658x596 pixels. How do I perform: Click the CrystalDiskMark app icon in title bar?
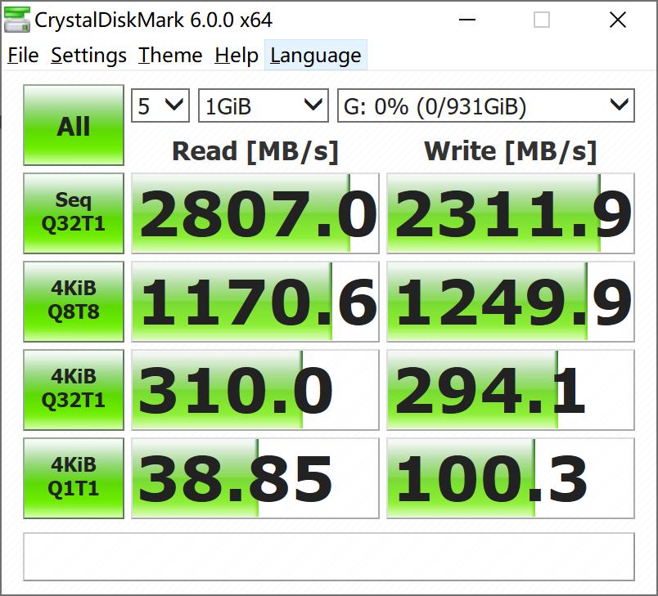tap(17, 20)
